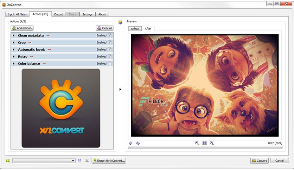Select the Actions [4/5] tab
This screenshot has height=170, width=294.
coord(40,14)
